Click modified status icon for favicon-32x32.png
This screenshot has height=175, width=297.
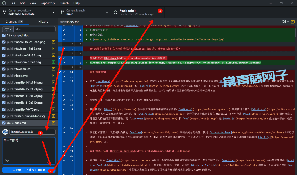[54, 55]
